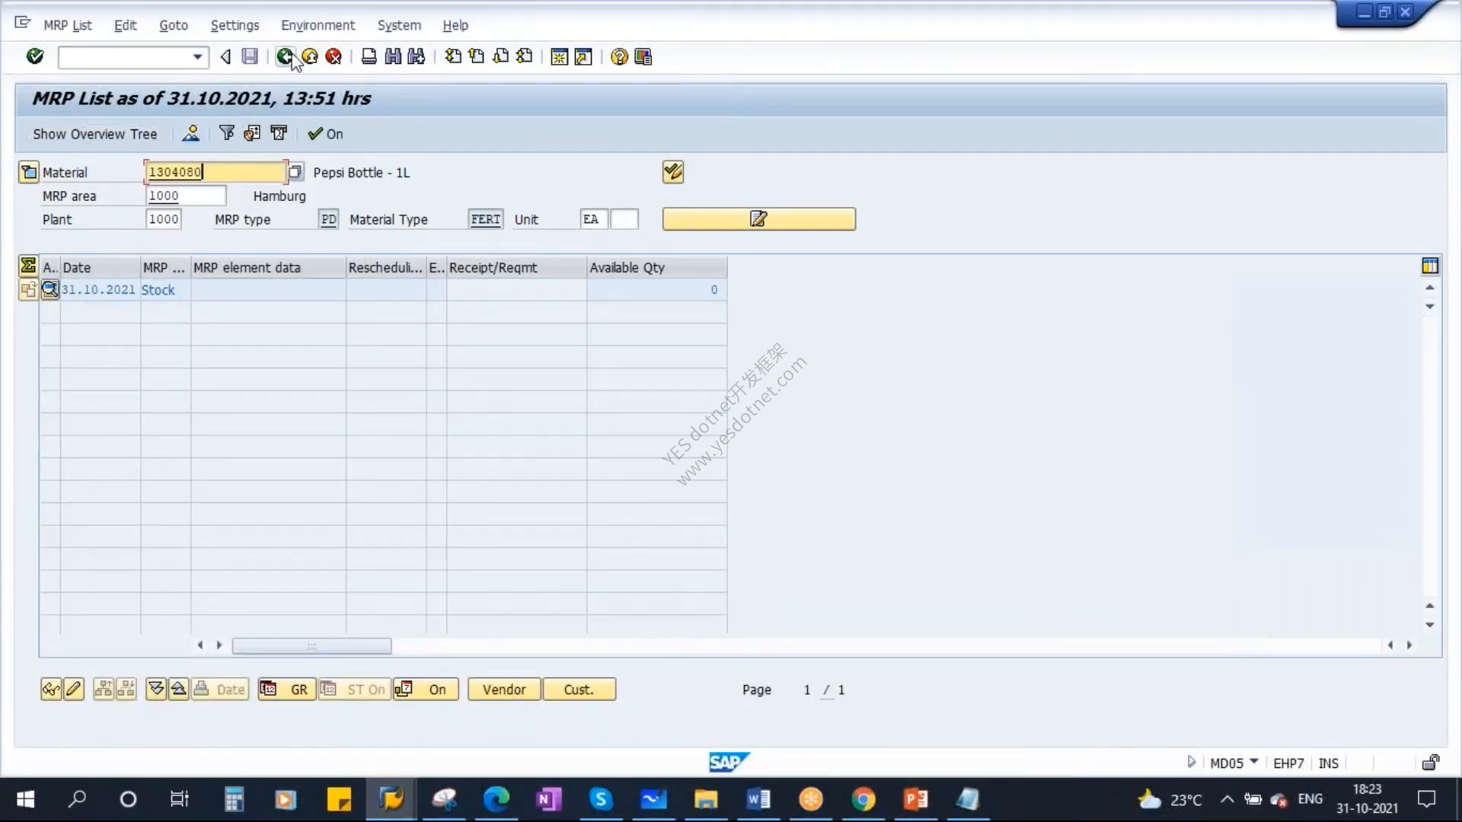Click the red Cancel icon
This screenshot has width=1462, height=822.
click(334, 56)
